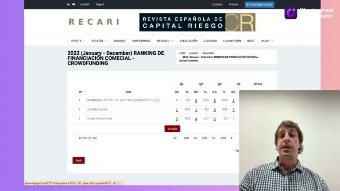
Task: Open Dozen Investments Q2 operations link 4
Action: [x=196, y=119]
